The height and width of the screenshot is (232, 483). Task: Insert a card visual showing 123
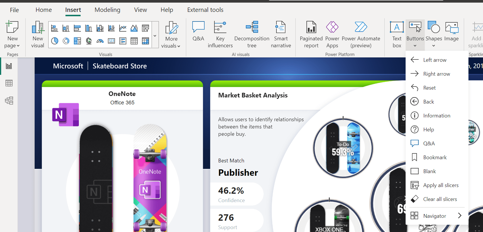tap(111, 41)
